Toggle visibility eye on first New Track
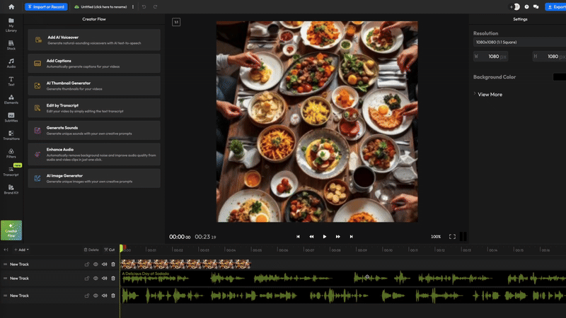This screenshot has height=318, width=566. (96, 264)
